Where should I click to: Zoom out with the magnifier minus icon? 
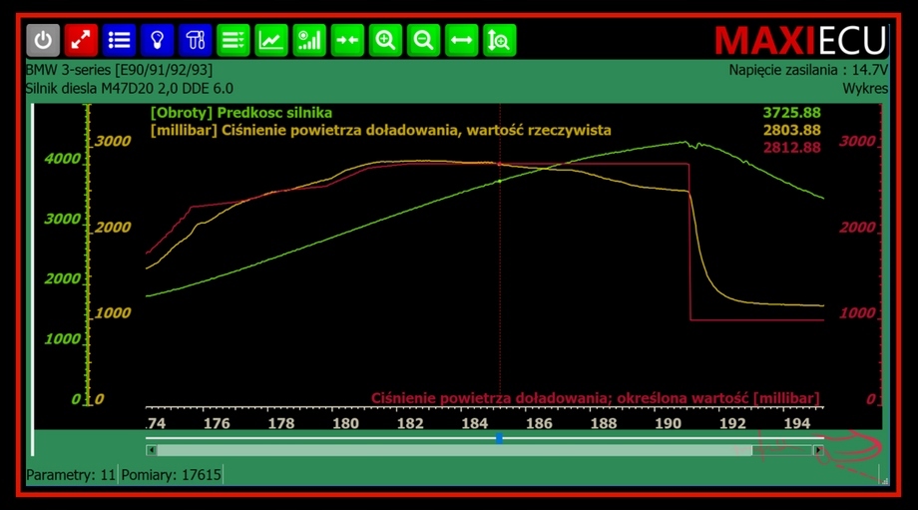[423, 40]
